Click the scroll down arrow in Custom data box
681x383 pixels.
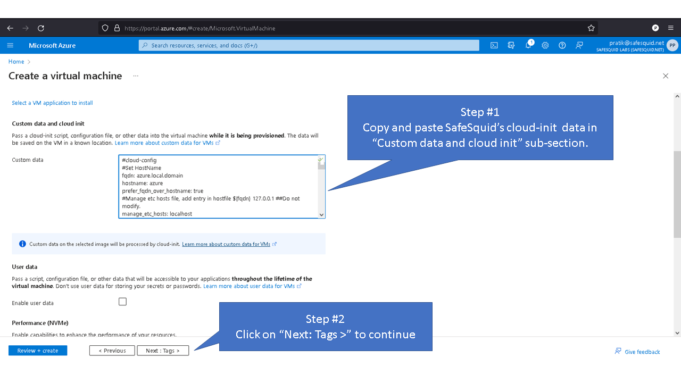tap(321, 214)
